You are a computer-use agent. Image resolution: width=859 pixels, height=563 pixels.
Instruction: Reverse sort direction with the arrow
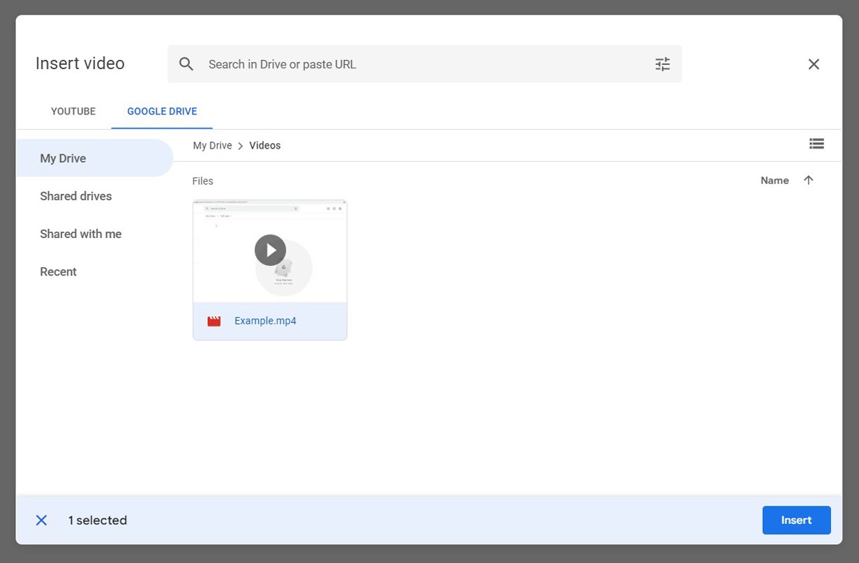[809, 180]
